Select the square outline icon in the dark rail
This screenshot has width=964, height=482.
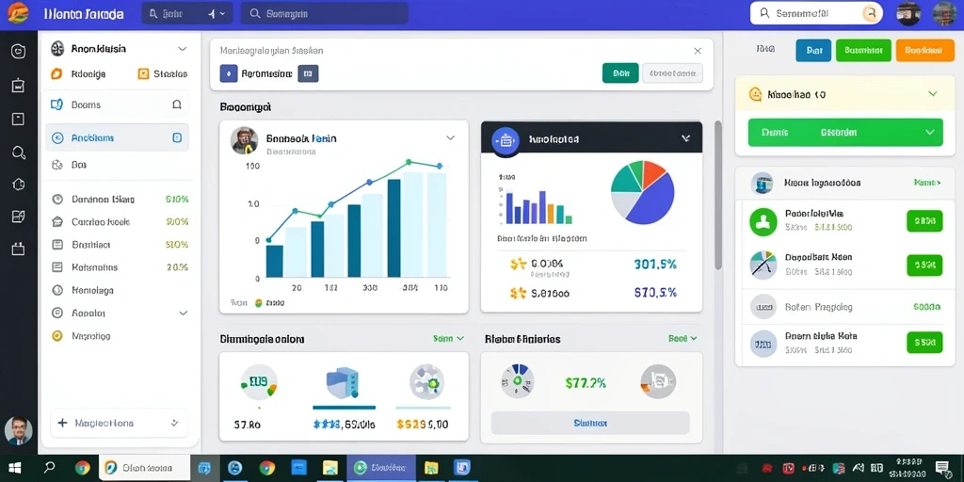point(19,119)
